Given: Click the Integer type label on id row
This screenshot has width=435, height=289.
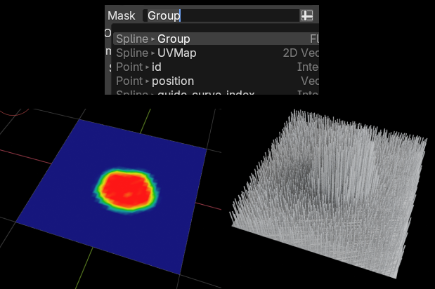Looking at the screenshot, I should tap(308, 67).
